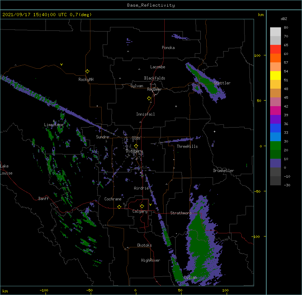
Task: Click the yellow station marker near RockyMH
Action: pos(87,71)
